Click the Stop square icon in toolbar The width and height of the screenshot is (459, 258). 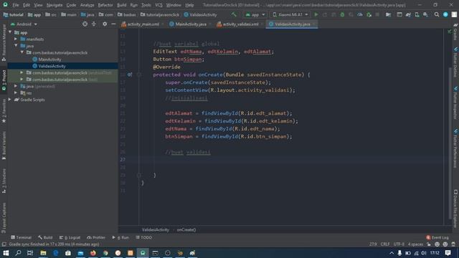tap(377, 14)
